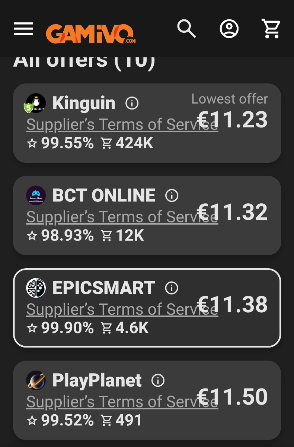
Task: Show BCT ONLINE seller info icon
Action: 172,196
